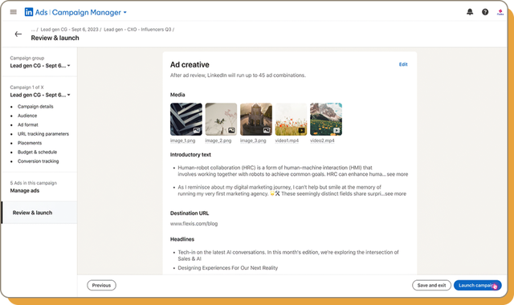
Task: Click the breadcrumb ellipsis
Action: point(33,30)
